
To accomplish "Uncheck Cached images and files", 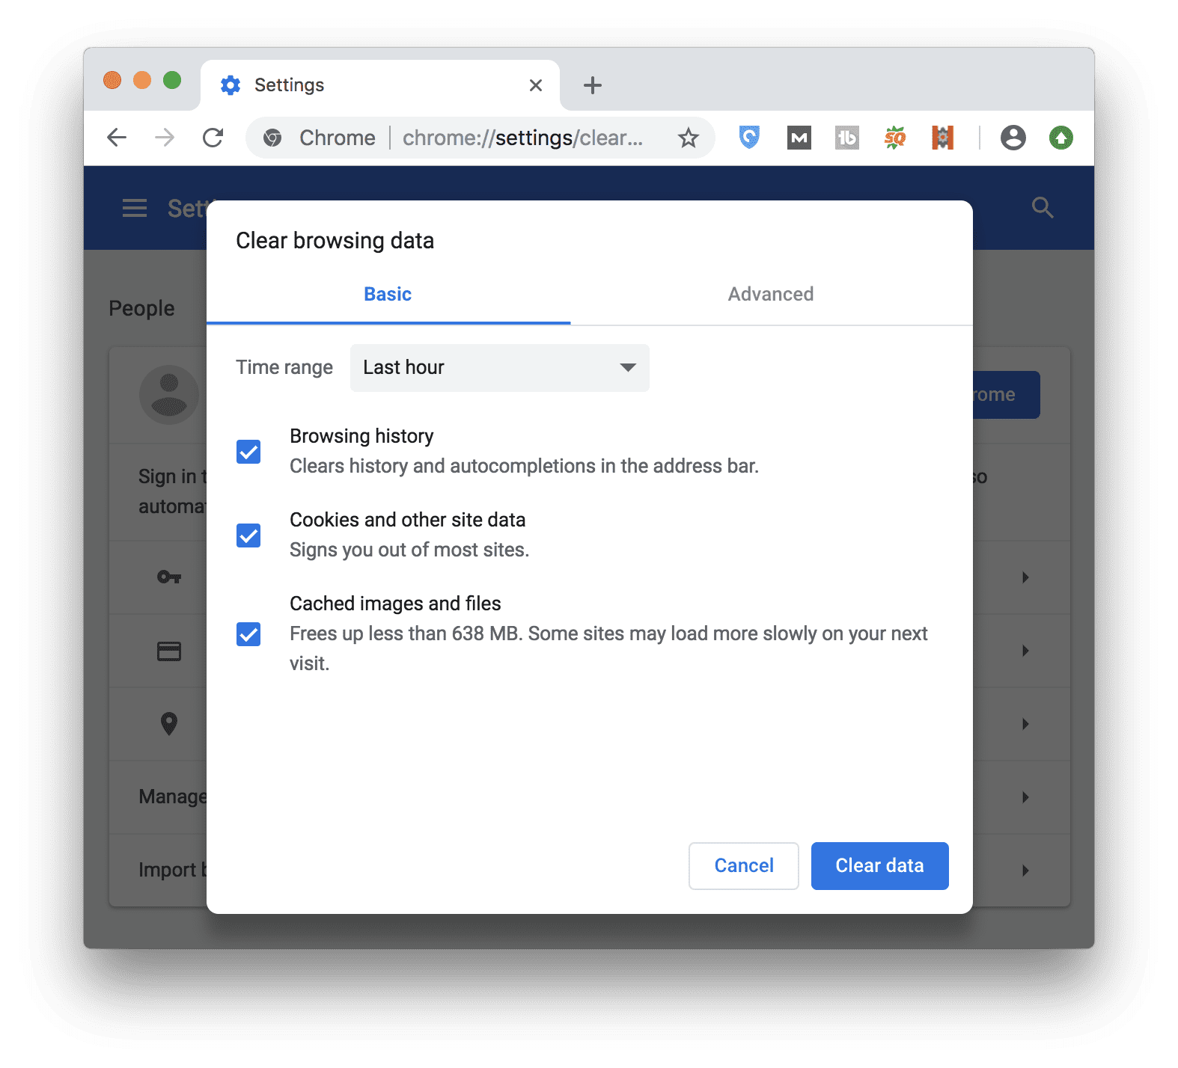I will [248, 634].
